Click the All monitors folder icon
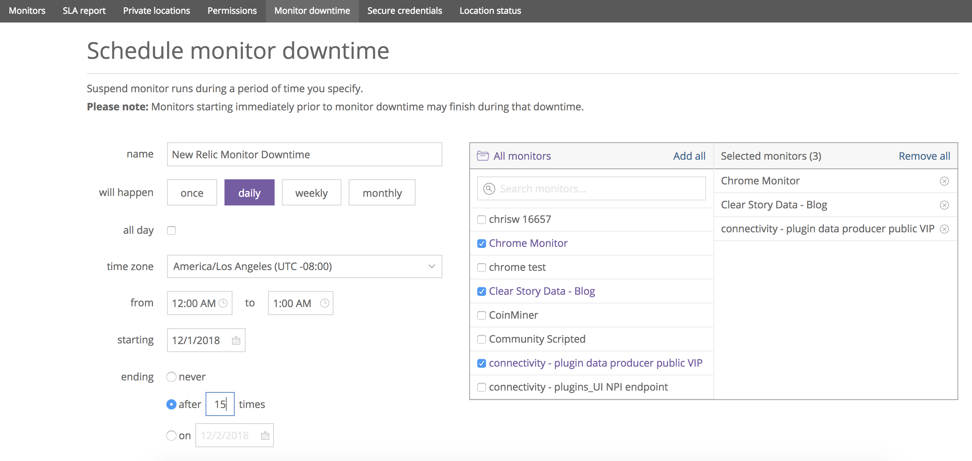The height and width of the screenshot is (461, 972). [x=483, y=156]
